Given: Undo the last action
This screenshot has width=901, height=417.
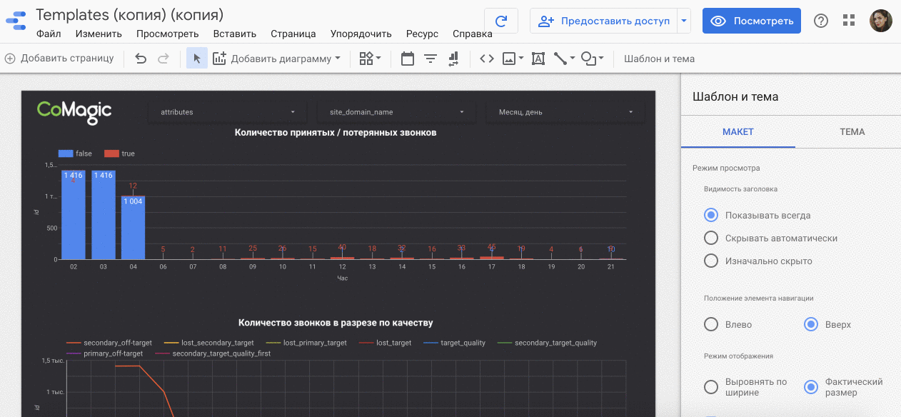Looking at the screenshot, I should click(x=141, y=59).
